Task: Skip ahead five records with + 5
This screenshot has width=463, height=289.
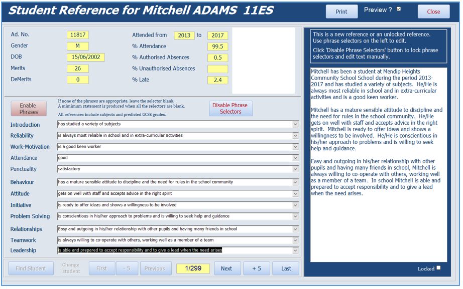Action: click(257, 268)
